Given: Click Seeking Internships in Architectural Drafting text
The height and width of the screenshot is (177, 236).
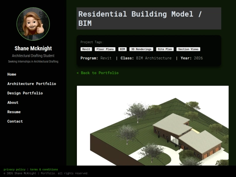Looking at the screenshot, I should pyautogui.click(x=33, y=62).
